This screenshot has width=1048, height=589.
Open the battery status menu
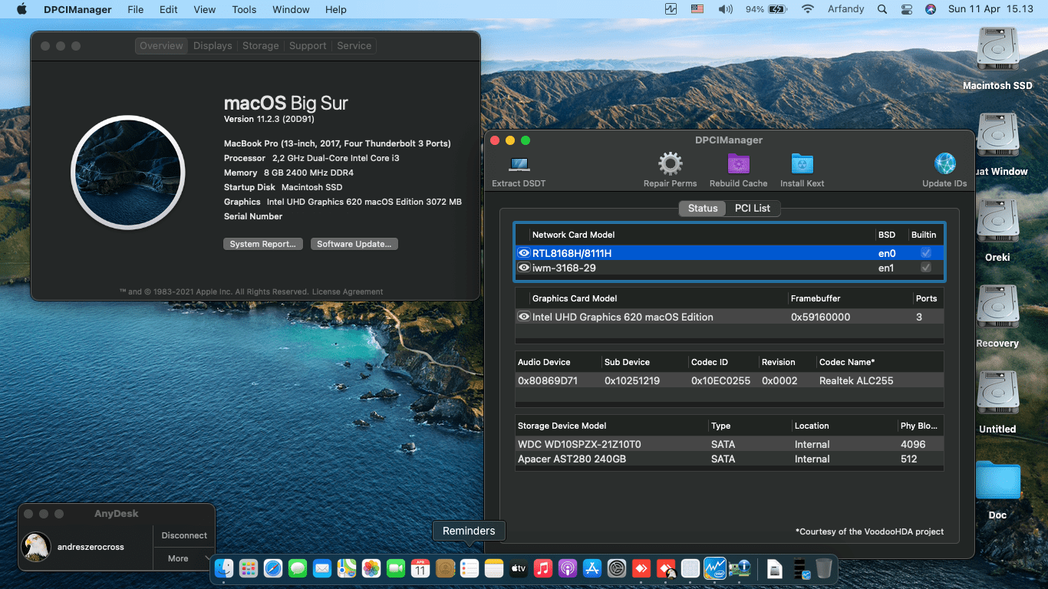click(x=766, y=9)
